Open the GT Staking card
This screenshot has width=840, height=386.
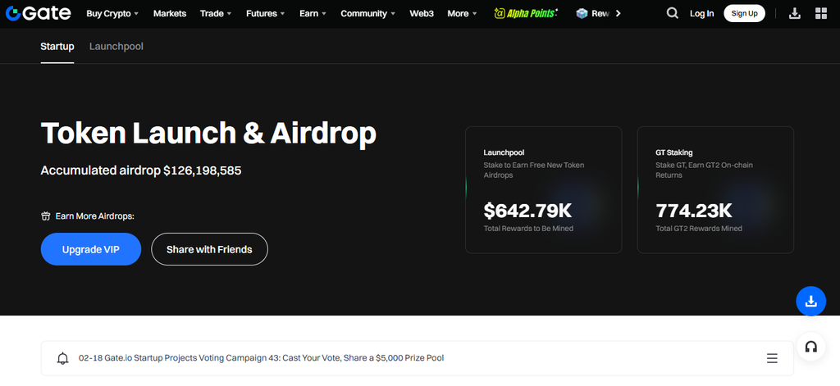[715, 190]
